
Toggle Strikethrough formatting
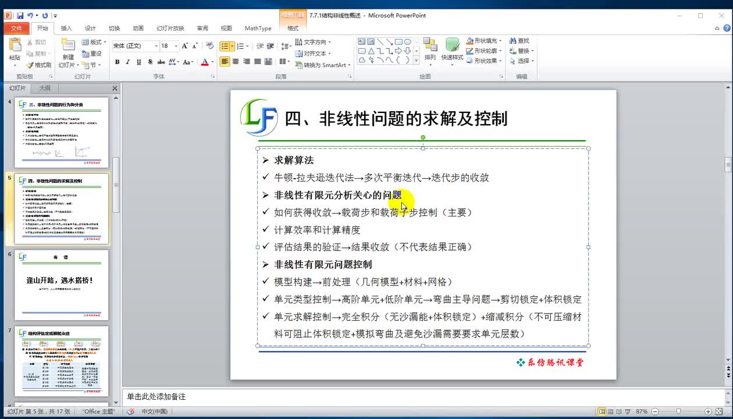161,62
